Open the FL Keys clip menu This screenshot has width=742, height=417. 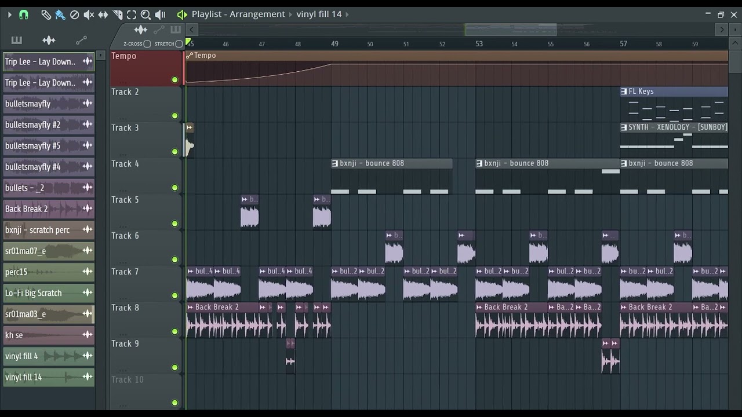click(624, 92)
